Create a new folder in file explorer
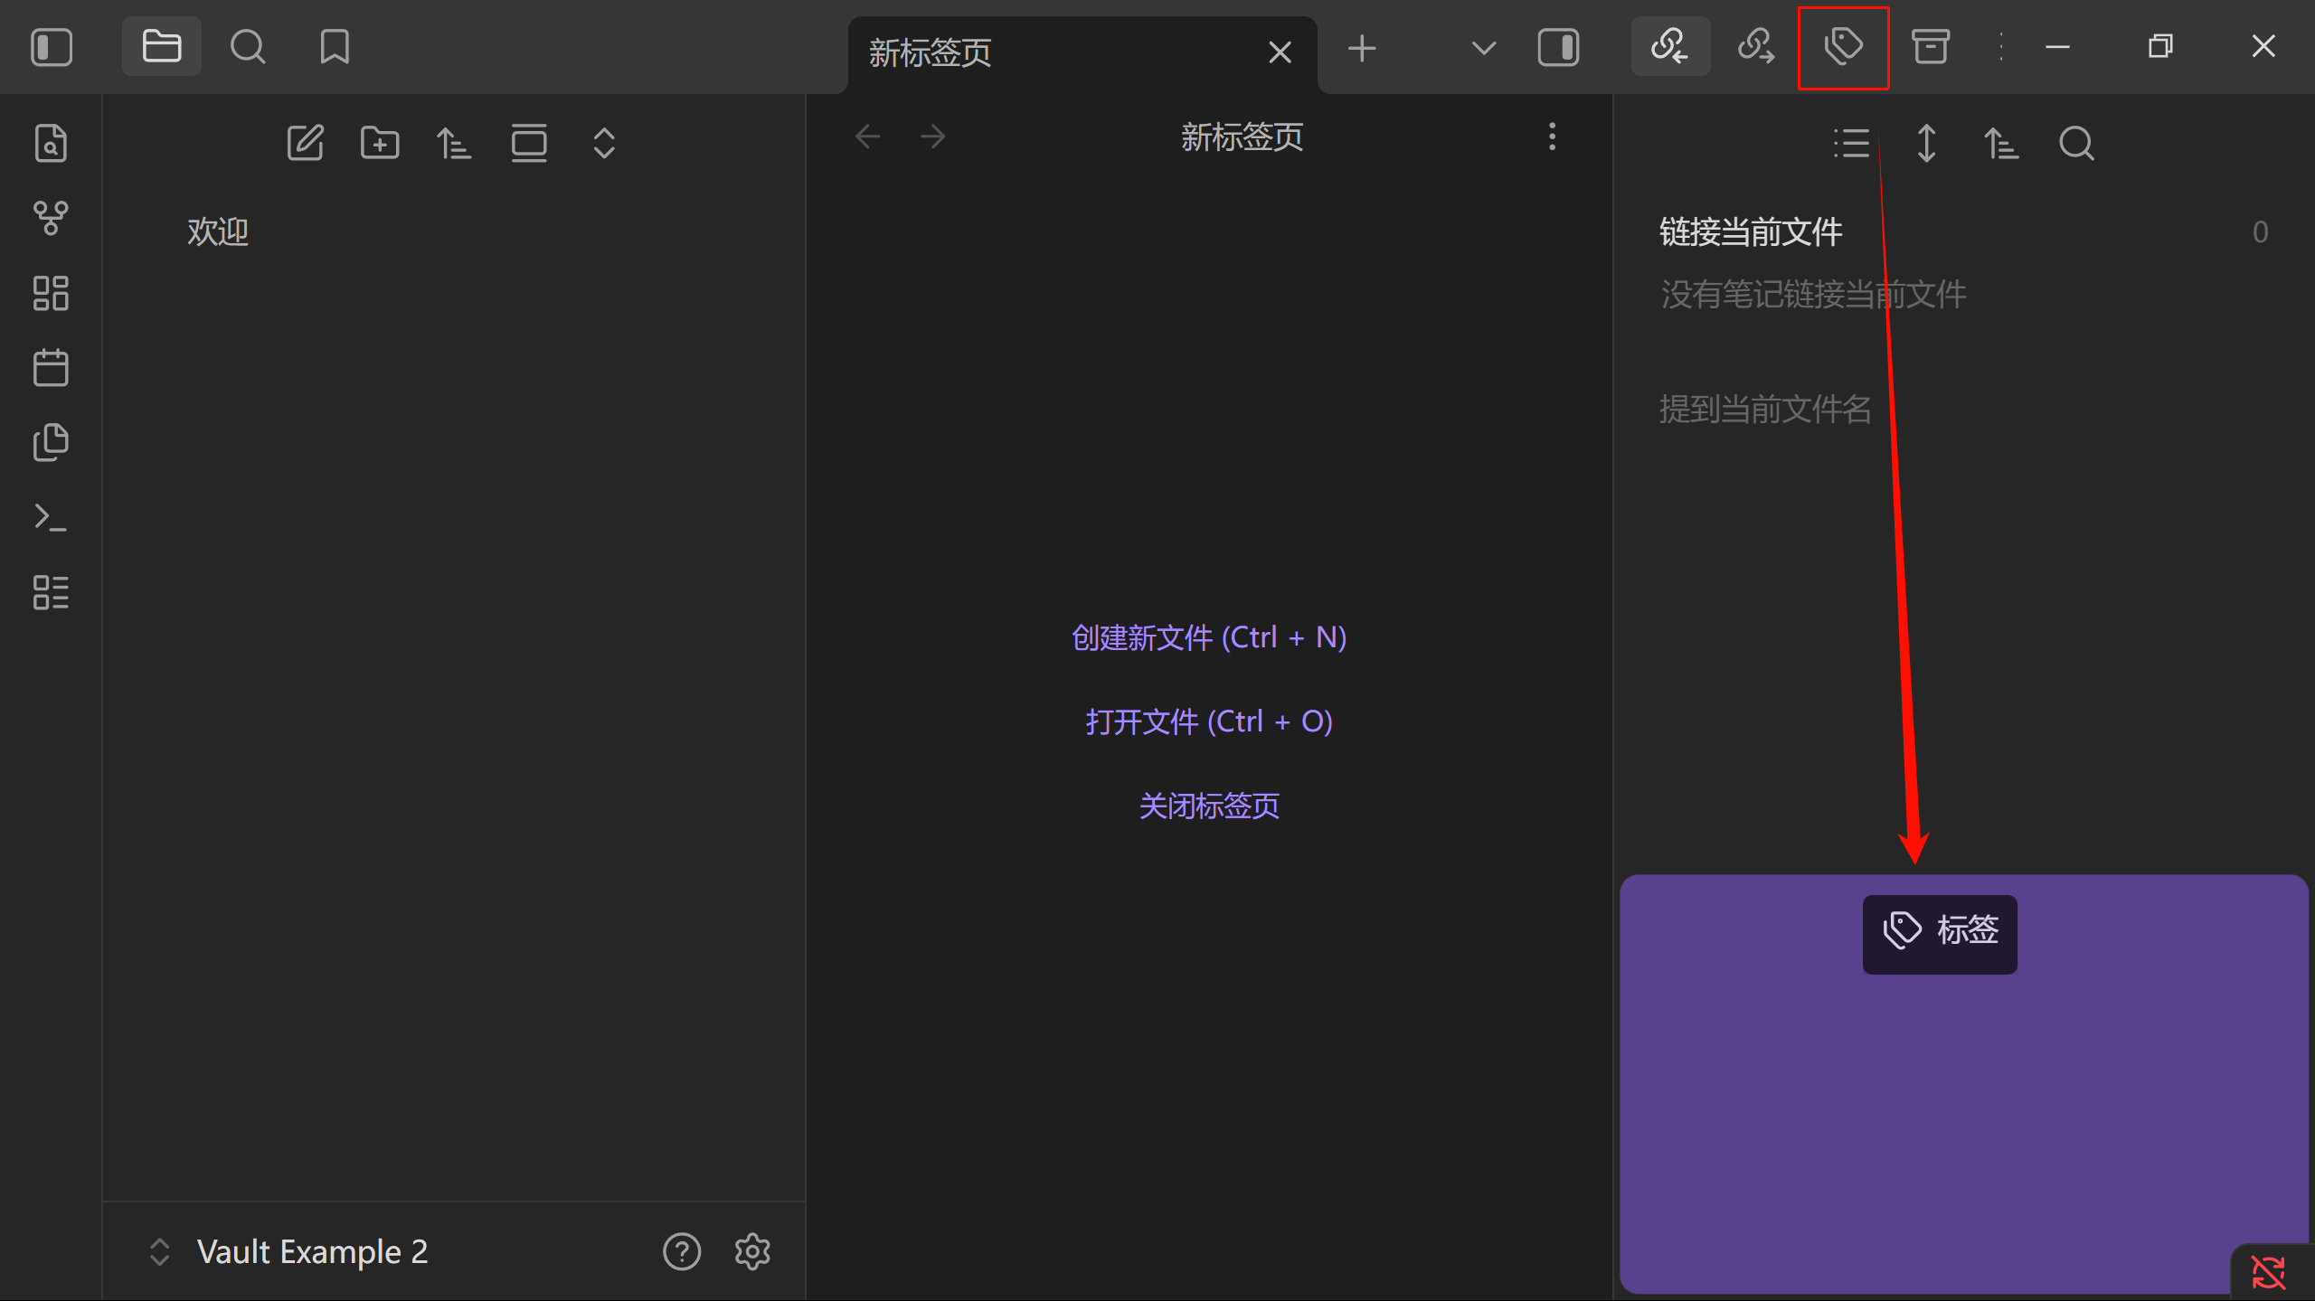 380,143
